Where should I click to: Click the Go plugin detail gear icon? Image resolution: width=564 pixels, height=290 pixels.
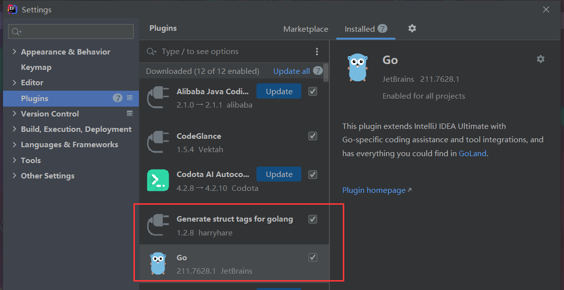coord(541,59)
